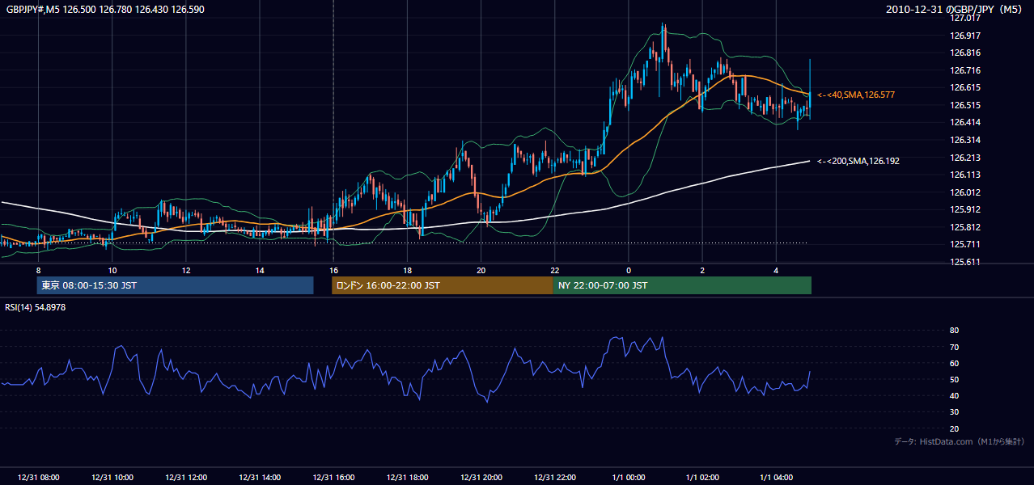Click the 12/31 10:00 time axis label

(112, 477)
